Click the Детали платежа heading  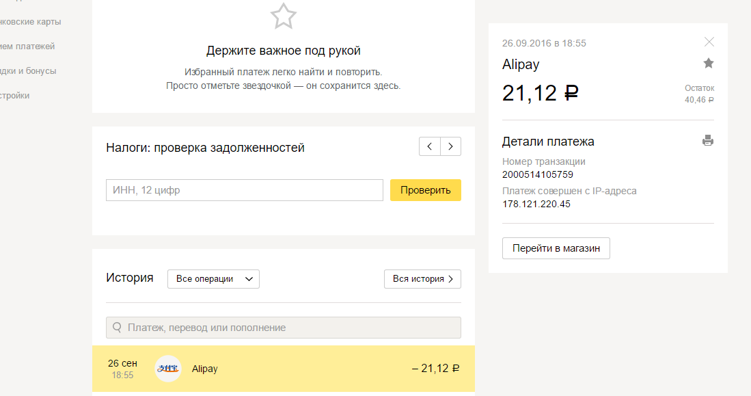click(x=549, y=142)
